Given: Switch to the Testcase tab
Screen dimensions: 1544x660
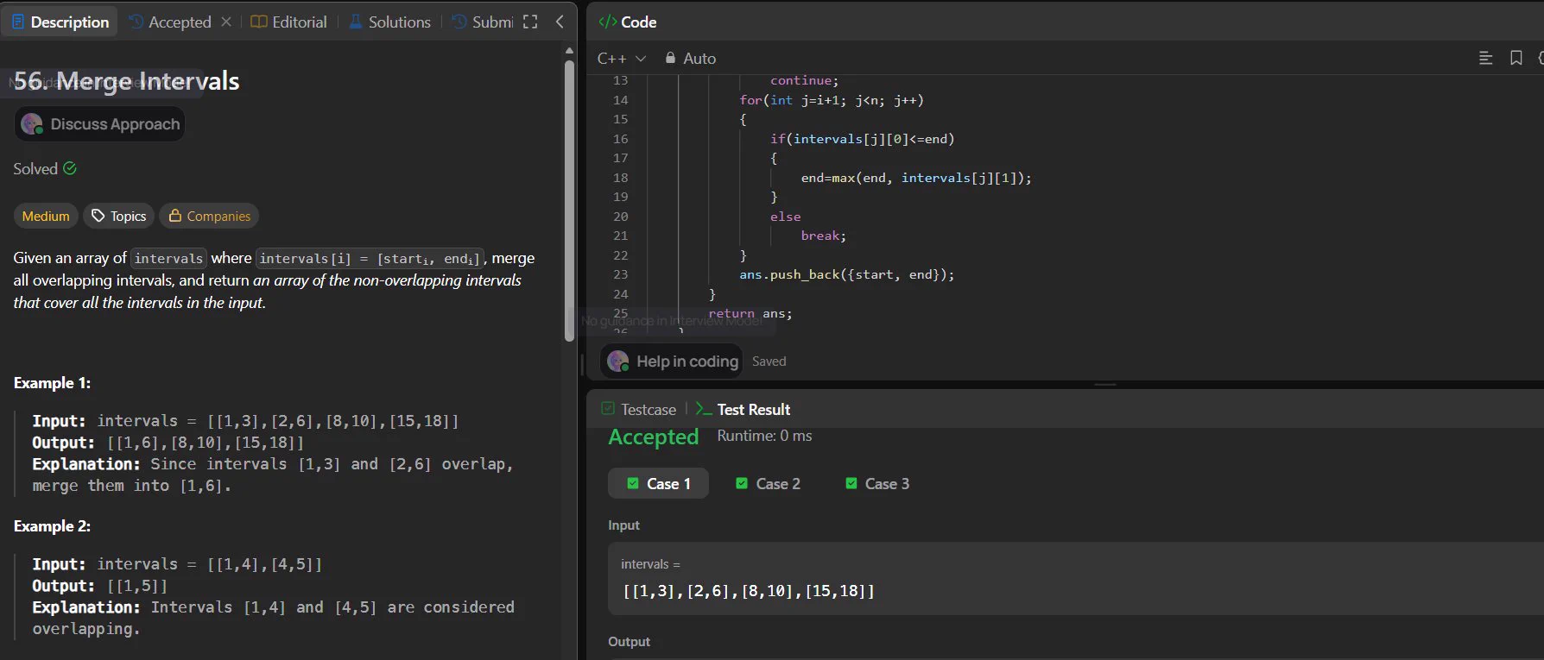Looking at the screenshot, I should point(639,410).
